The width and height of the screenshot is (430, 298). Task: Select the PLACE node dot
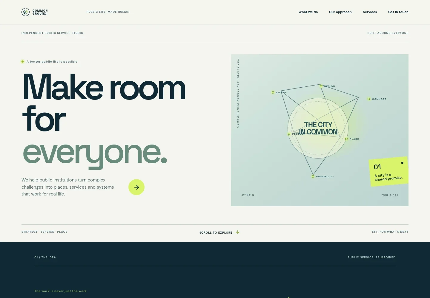pyautogui.click(x=346, y=139)
